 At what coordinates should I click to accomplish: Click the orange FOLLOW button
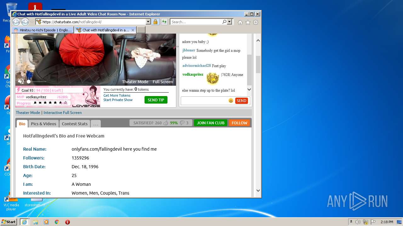pyautogui.click(x=239, y=123)
